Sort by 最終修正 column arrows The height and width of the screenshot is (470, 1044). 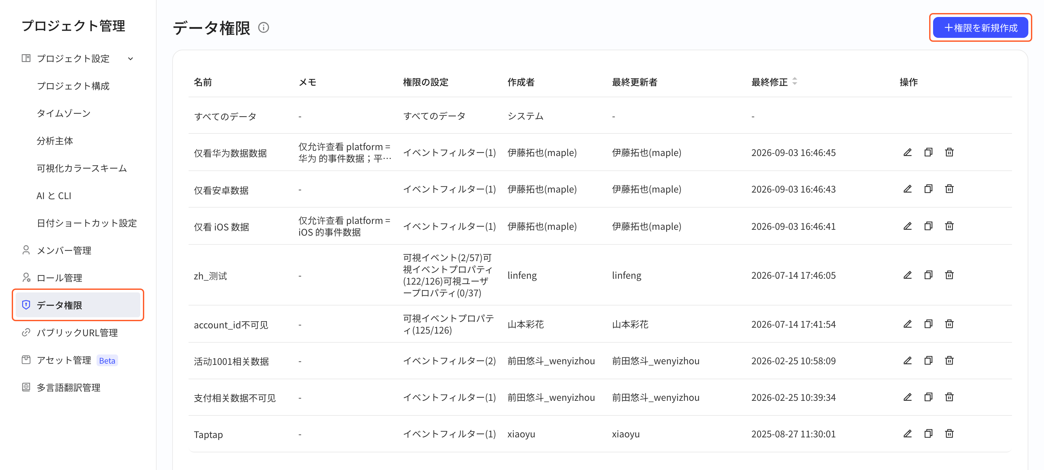click(794, 82)
